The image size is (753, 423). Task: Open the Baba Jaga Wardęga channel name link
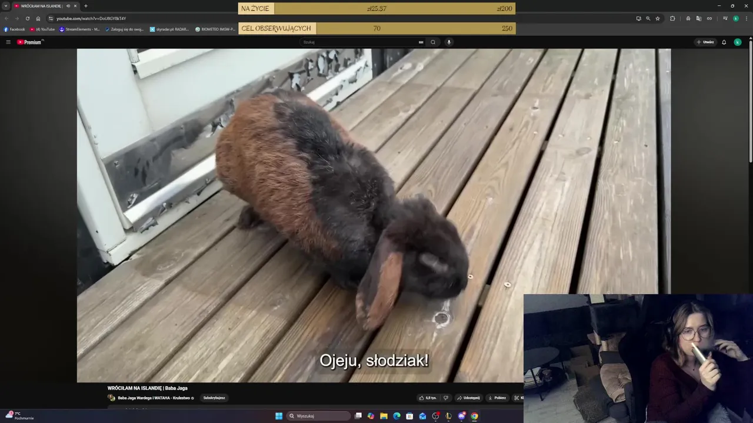(154, 398)
